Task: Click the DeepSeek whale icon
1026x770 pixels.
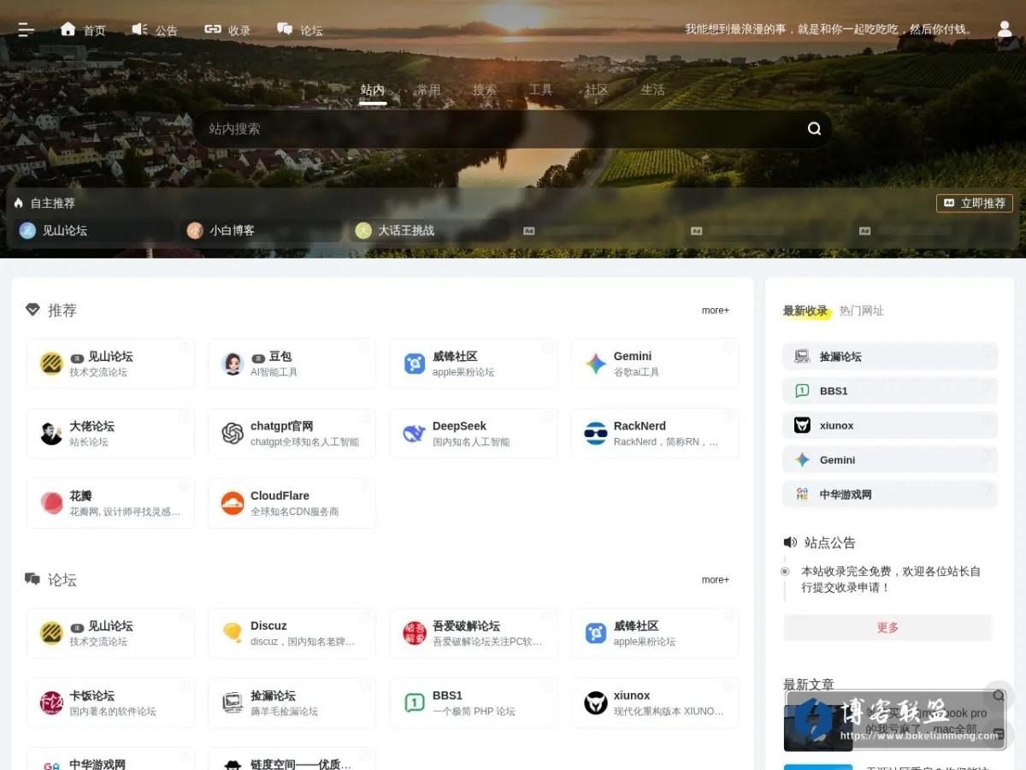Action: (415, 434)
